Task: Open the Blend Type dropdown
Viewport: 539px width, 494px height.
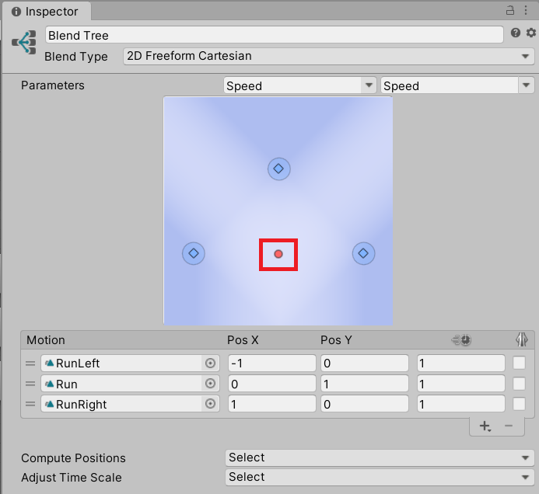Action: (328, 56)
